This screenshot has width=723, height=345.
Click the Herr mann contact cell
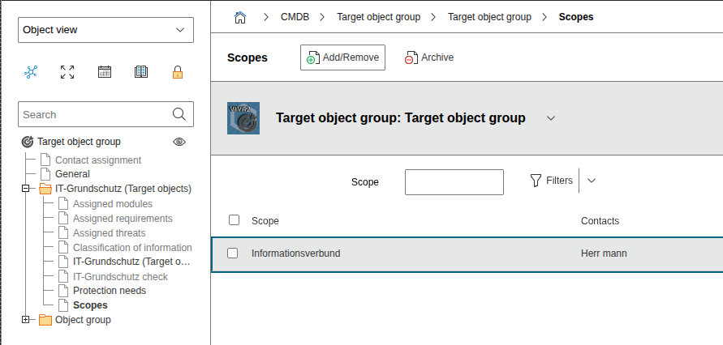[604, 253]
